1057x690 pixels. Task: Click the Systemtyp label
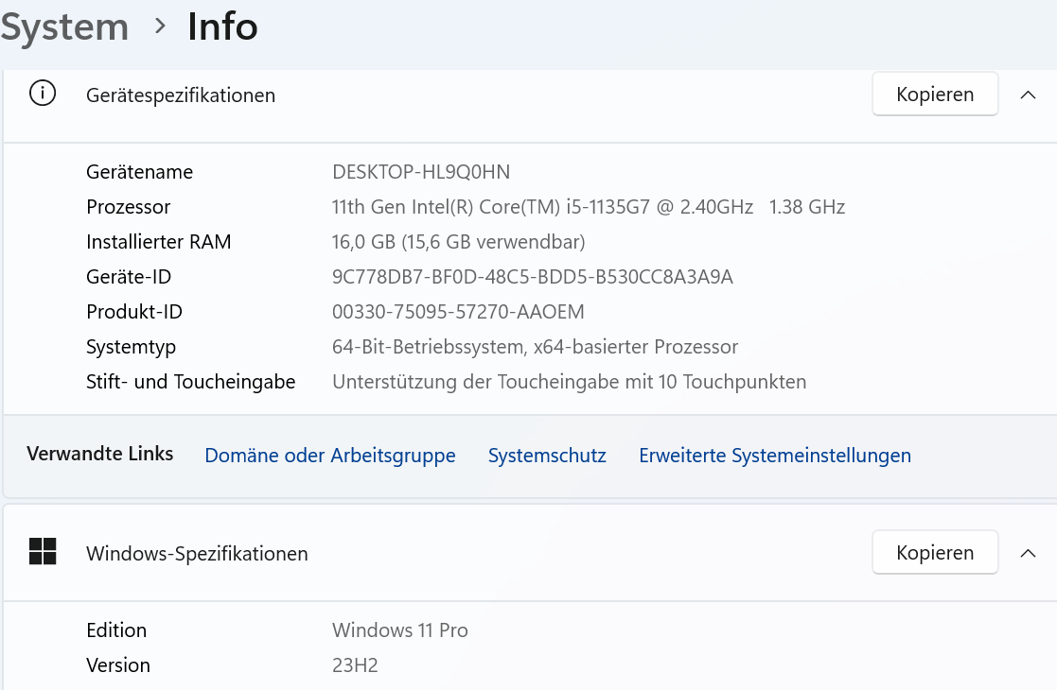click(x=132, y=347)
